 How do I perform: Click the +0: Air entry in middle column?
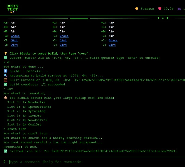point(59,32)
